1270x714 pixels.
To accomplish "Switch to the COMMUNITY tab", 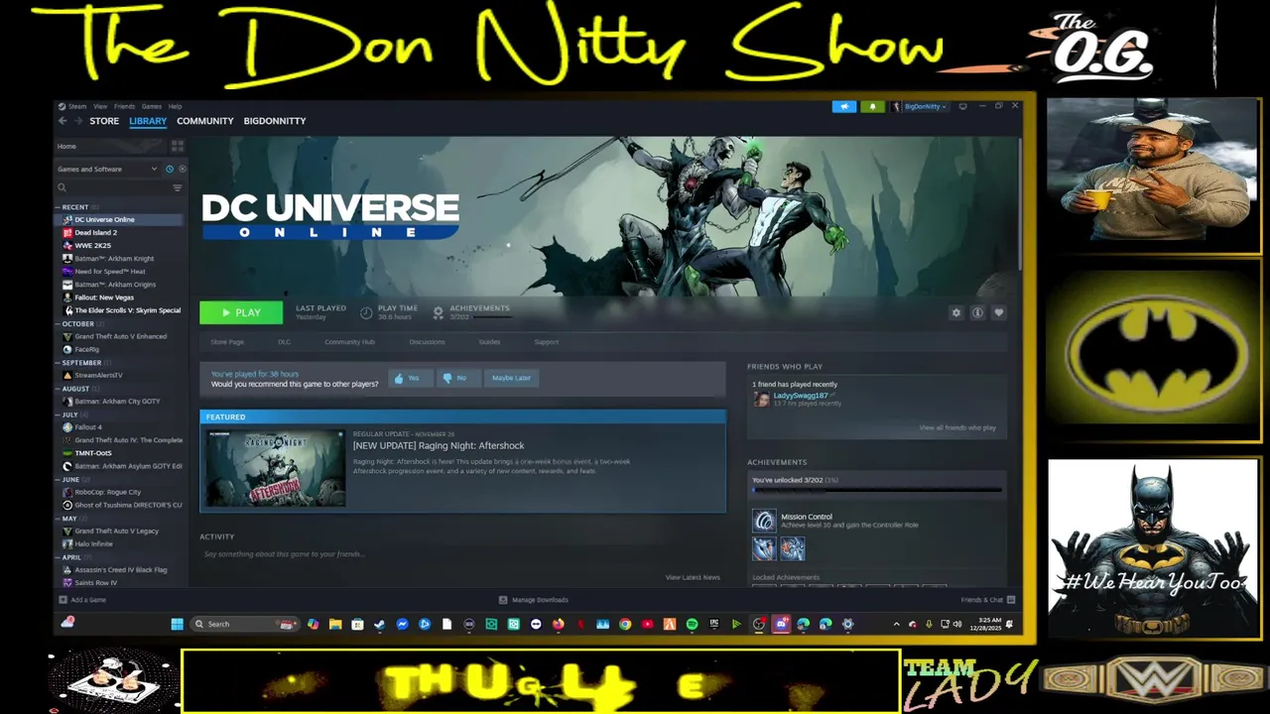I will (205, 121).
